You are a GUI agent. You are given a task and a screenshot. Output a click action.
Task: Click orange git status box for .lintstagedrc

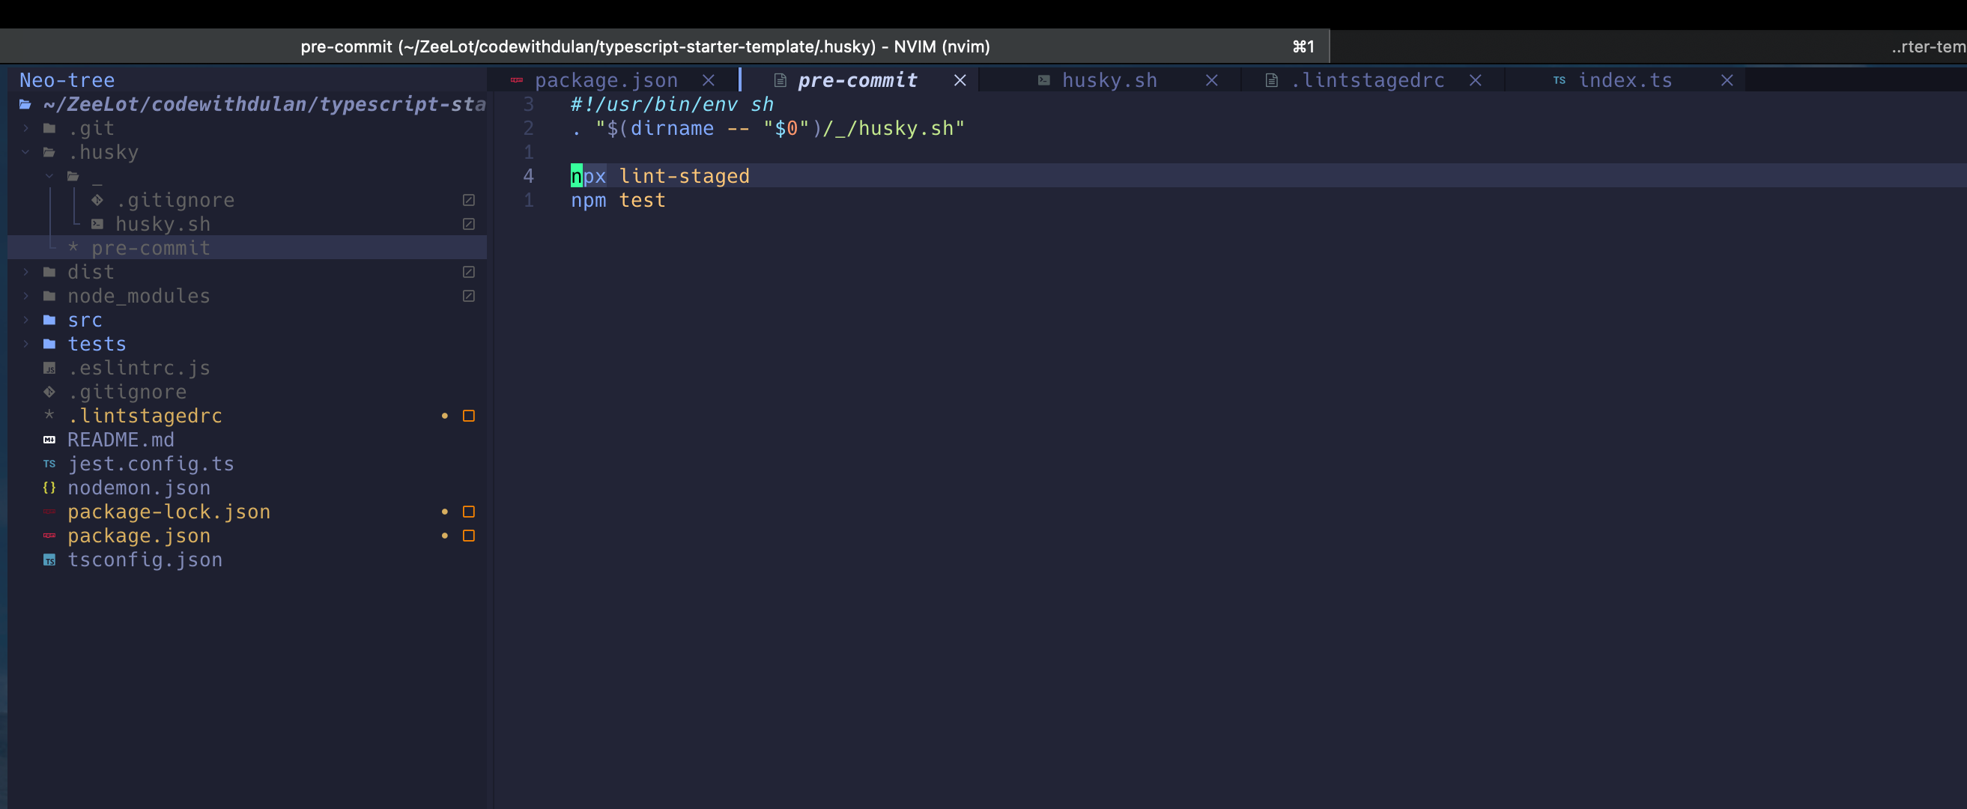(469, 416)
